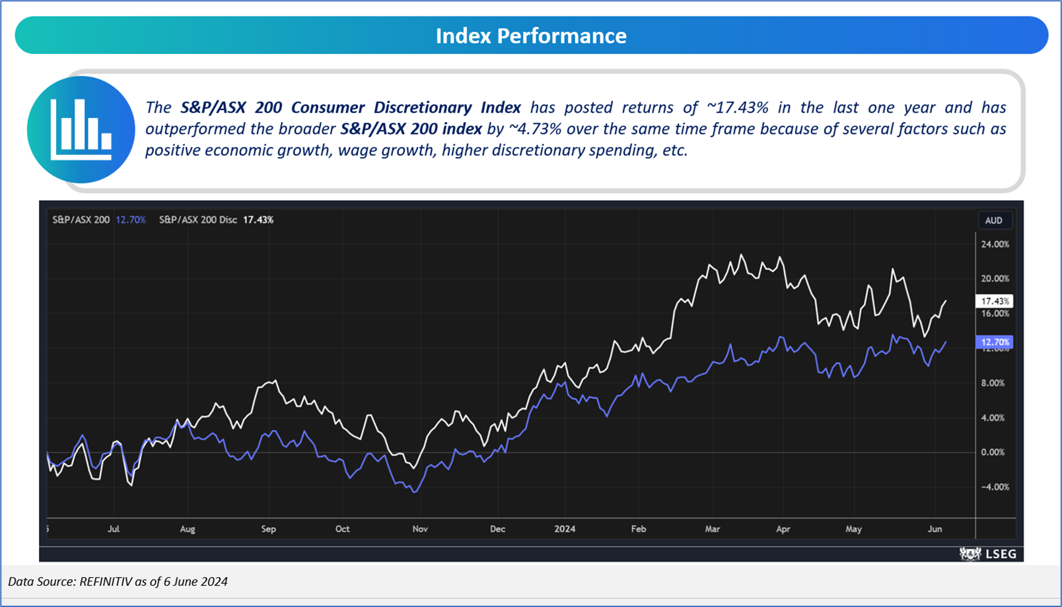Click the Nov label on time axis
This screenshot has width=1062, height=607.
[420, 529]
